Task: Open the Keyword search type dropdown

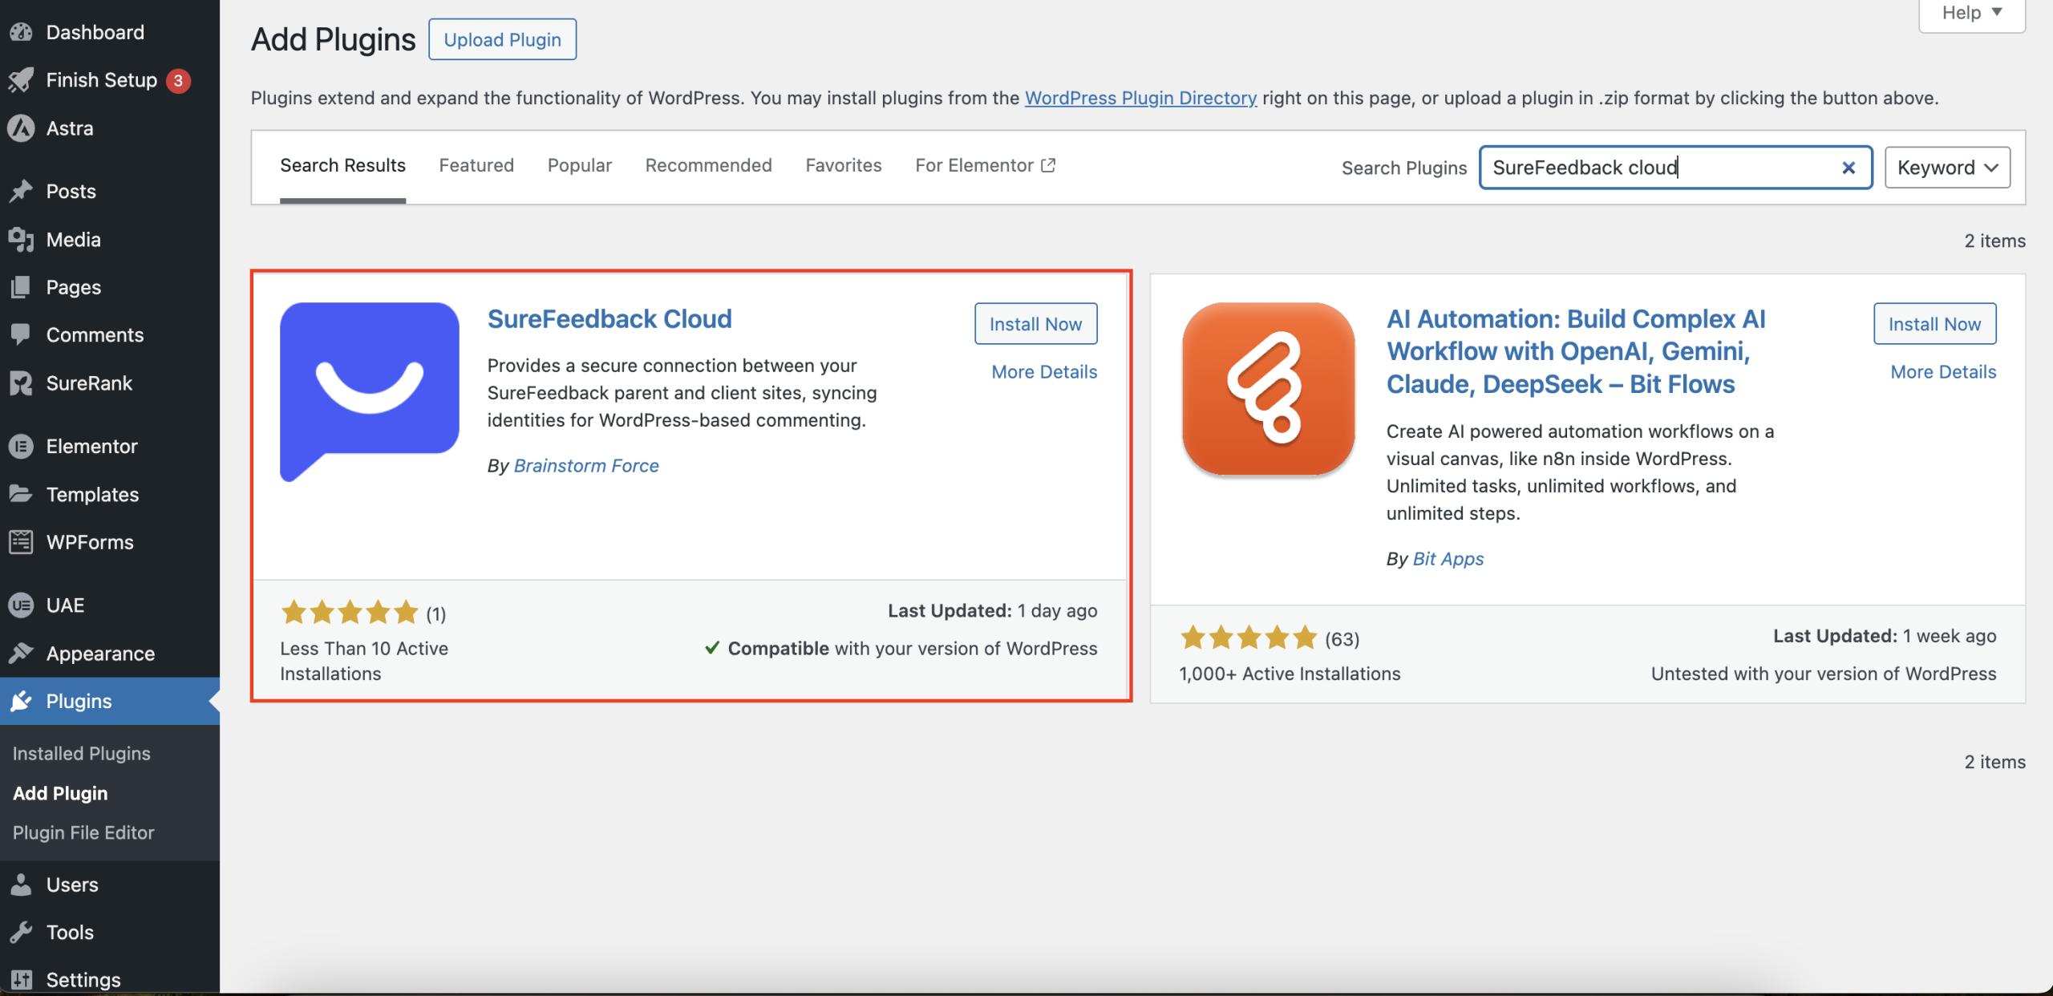Action: point(1946,168)
